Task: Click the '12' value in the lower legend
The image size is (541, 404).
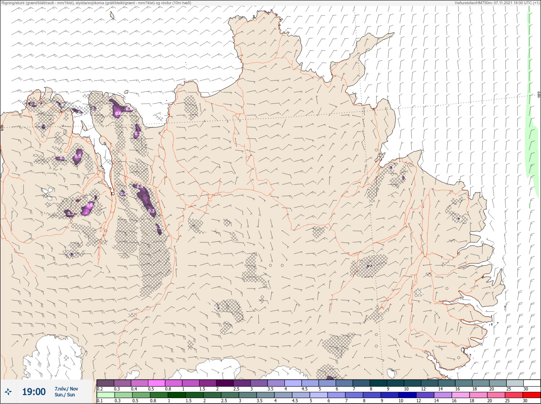Action: point(418,401)
